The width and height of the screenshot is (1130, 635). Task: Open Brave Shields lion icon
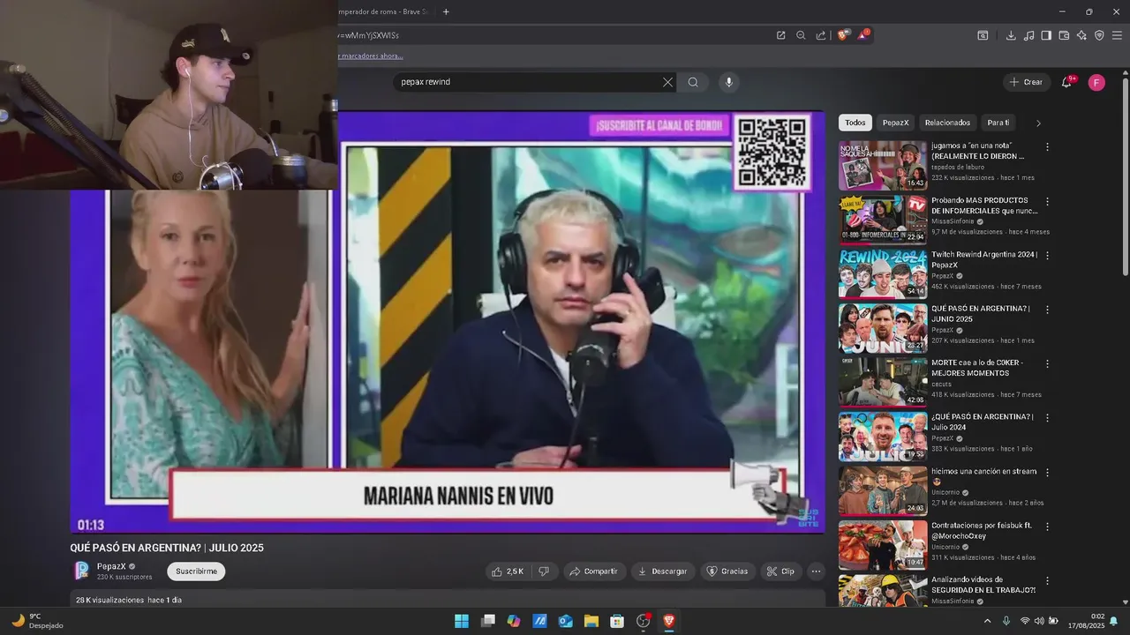(843, 35)
